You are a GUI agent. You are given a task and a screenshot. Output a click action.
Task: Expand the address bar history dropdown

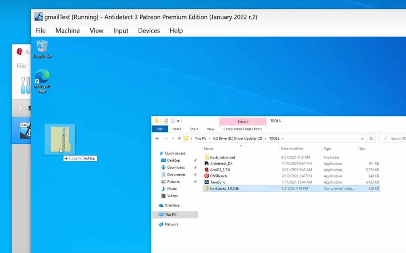pos(362,139)
